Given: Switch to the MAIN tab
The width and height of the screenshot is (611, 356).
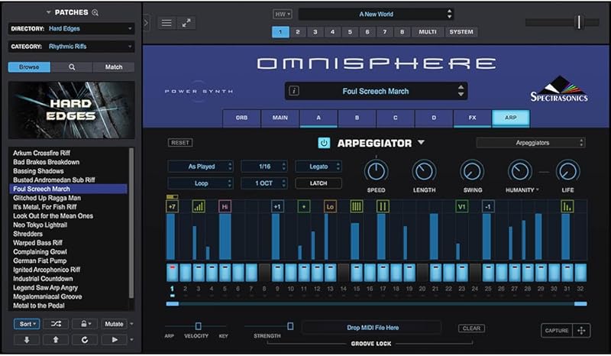Looking at the screenshot, I should (280, 118).
